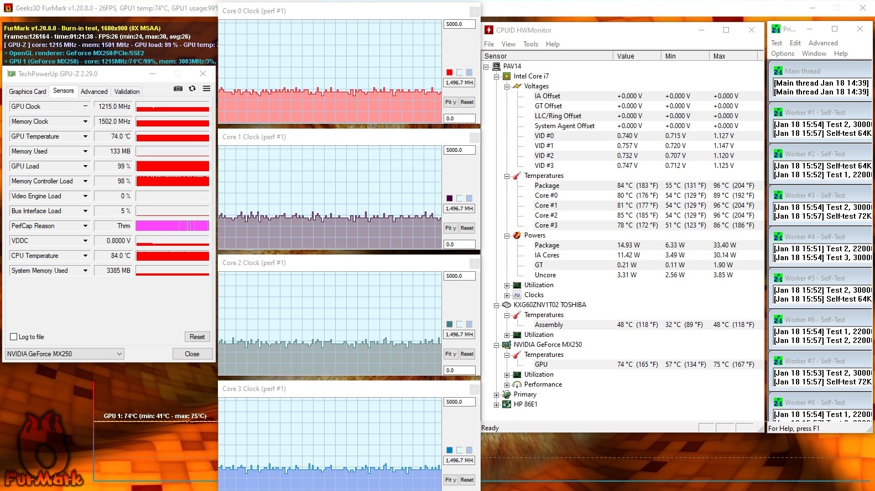The image size is (875, 491).
Task: Switch to the Validation tab
Action: (x=127, y=92)
